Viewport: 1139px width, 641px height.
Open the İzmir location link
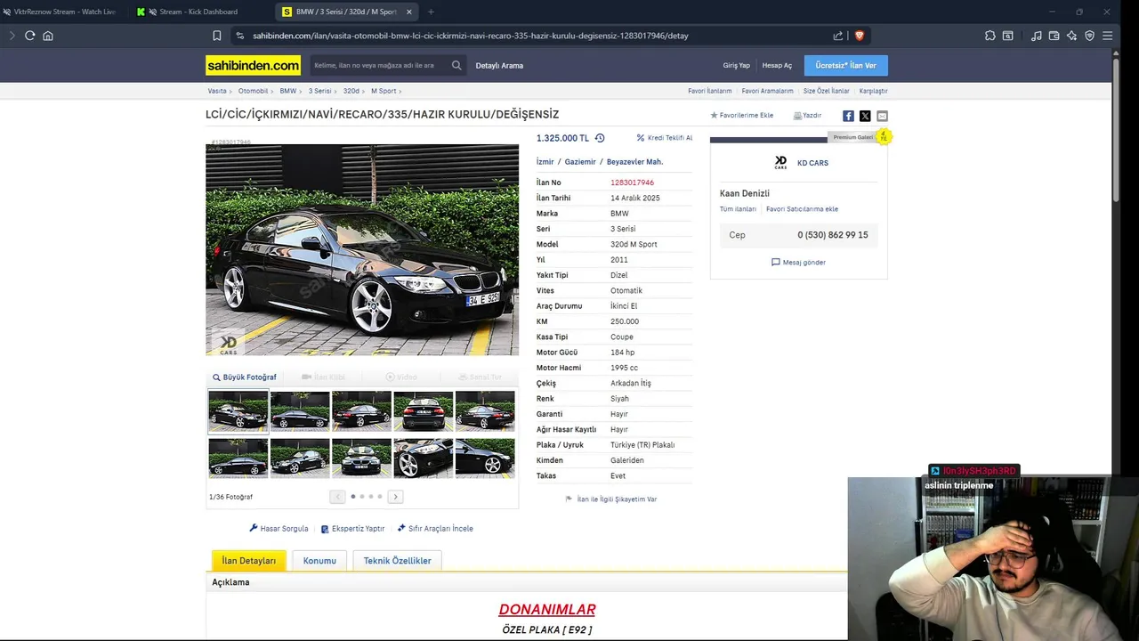tap(545, 162)
